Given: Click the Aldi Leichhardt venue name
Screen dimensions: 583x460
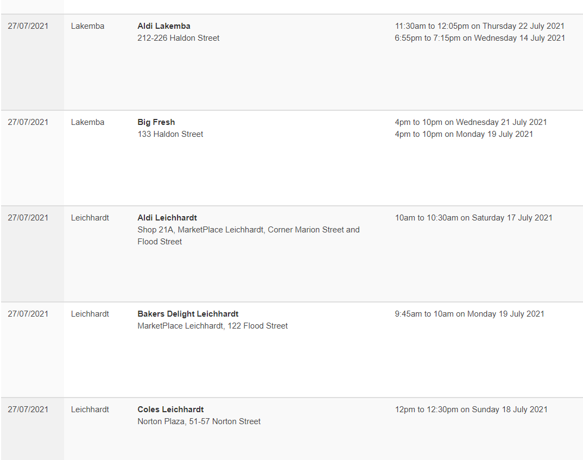Looking at the screenshot, I should [167, 218].
